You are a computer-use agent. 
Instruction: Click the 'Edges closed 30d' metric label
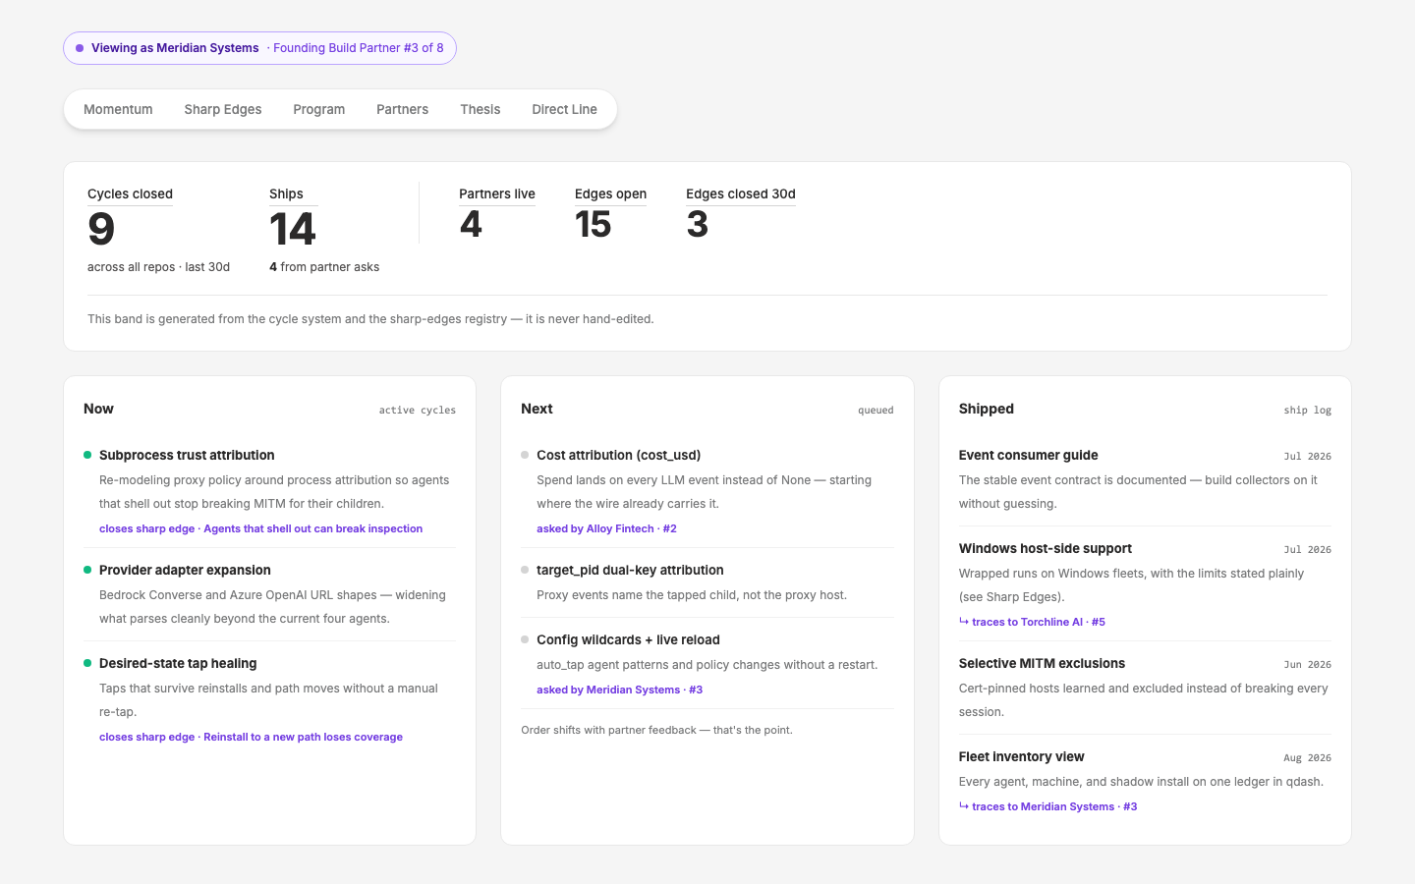point(741,193)
